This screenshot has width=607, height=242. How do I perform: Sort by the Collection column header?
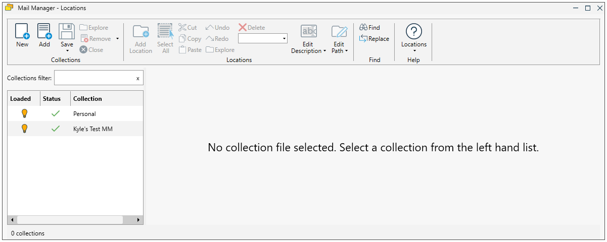point(106,99)
